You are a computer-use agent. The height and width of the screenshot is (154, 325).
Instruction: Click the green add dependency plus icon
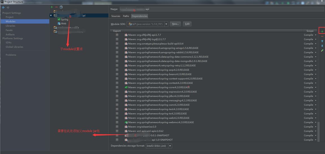(322, 32)
